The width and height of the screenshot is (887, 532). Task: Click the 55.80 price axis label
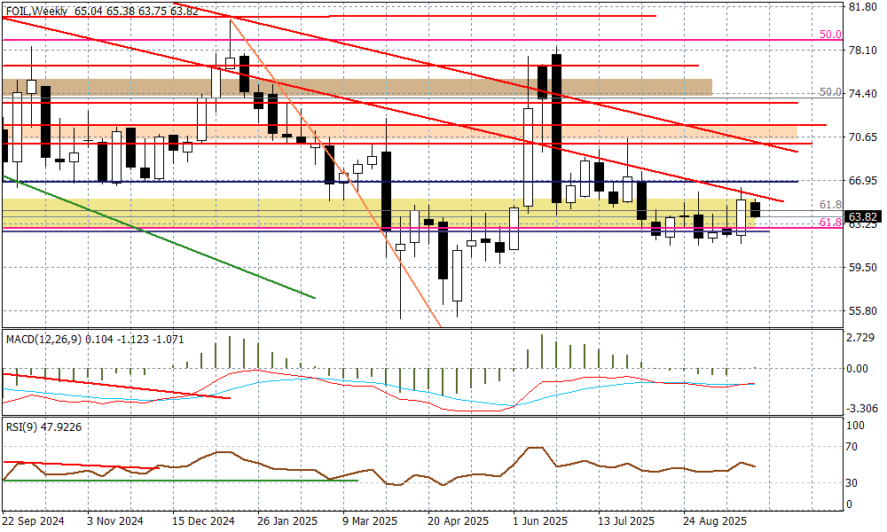(863, 311)
